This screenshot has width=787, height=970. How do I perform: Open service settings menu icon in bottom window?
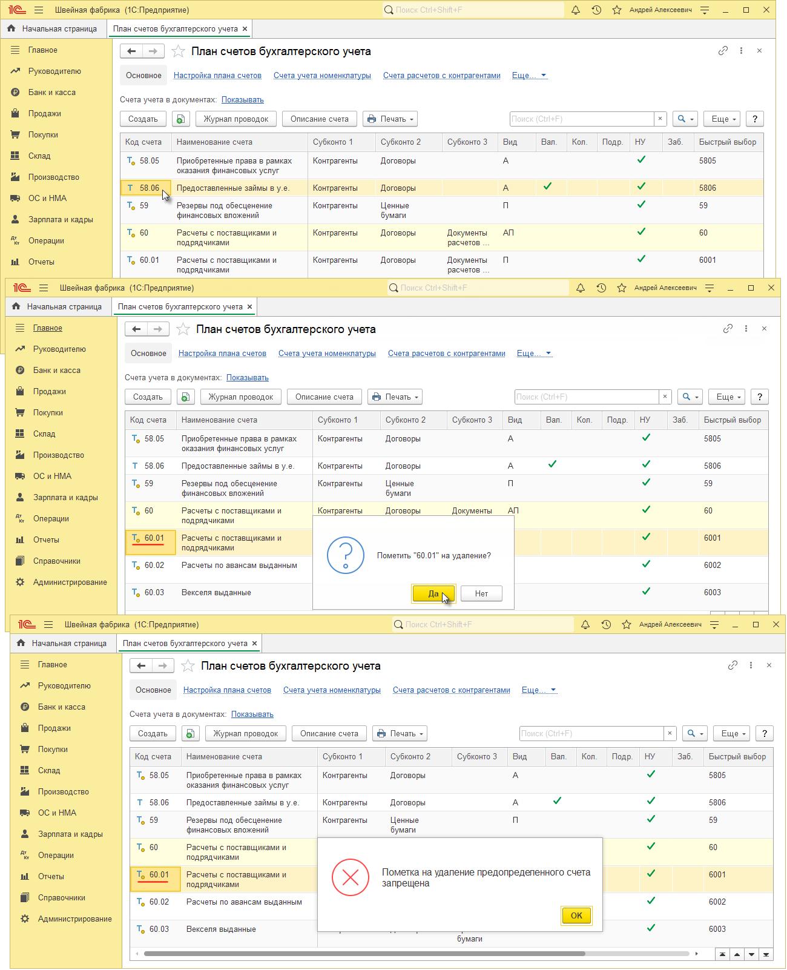[x=714, y=624]
